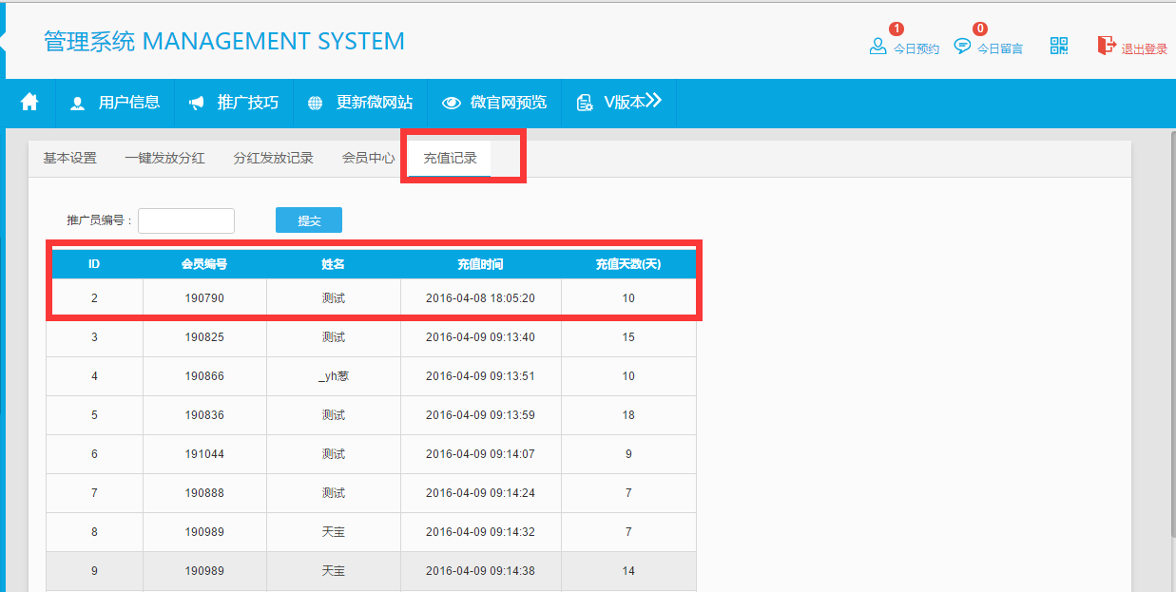
Task: Select member number 190825 cell
Action: 204,337
